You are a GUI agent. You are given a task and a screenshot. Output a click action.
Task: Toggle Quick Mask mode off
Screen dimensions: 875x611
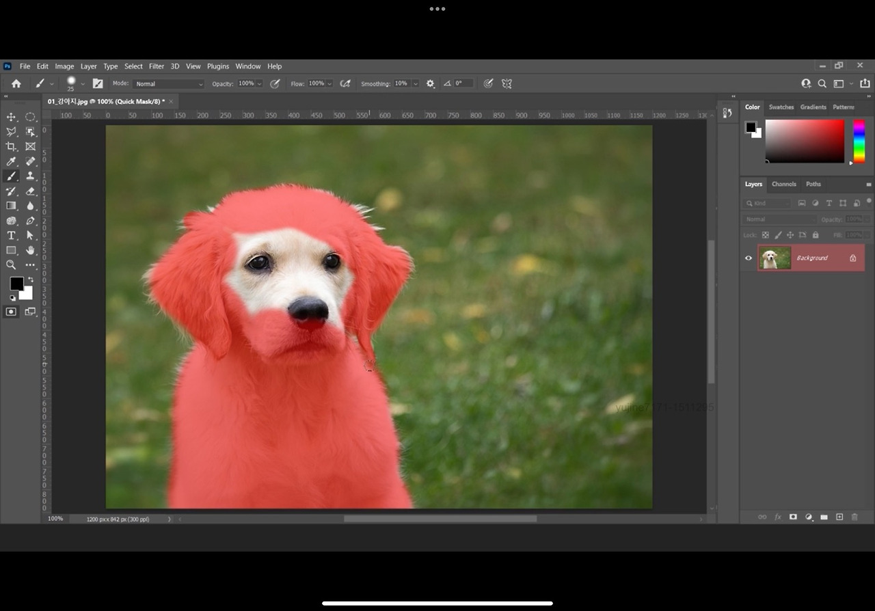click(x=11, y=312)
